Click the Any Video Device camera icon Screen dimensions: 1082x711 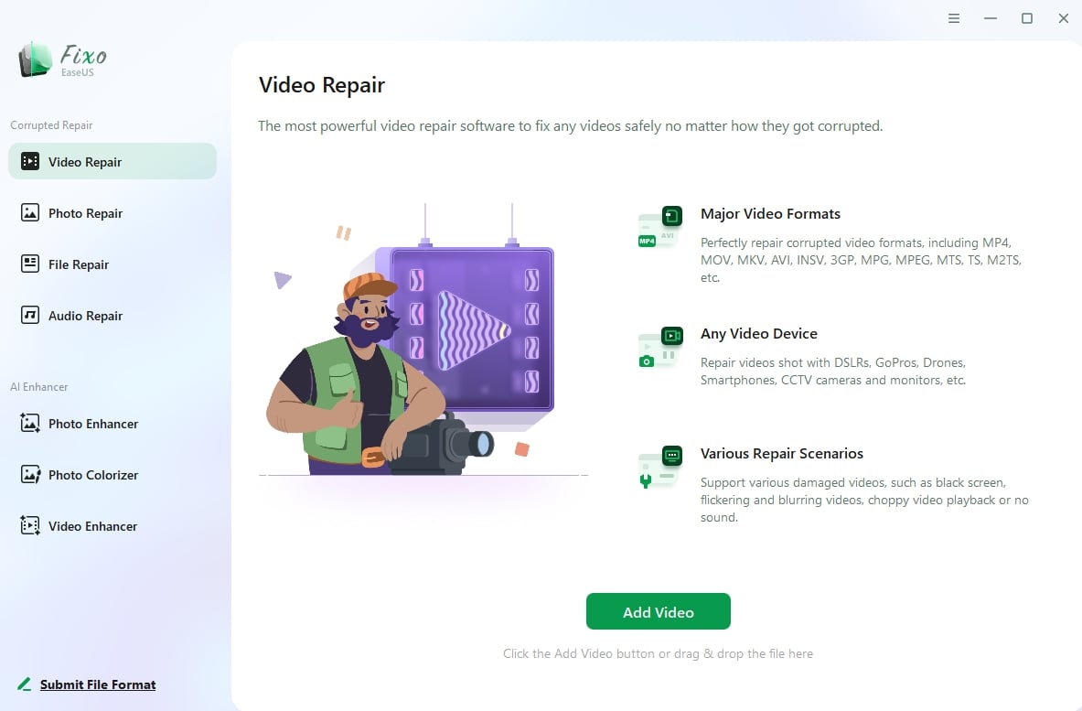click(659, 347)
